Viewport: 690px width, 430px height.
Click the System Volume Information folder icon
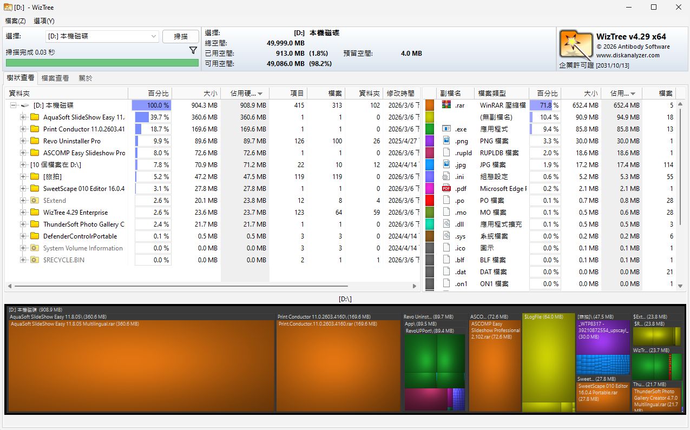tap(35, 248)
